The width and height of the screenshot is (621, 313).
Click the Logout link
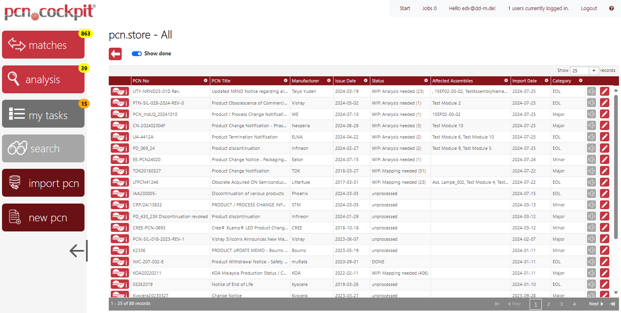(x=589, y=8)
